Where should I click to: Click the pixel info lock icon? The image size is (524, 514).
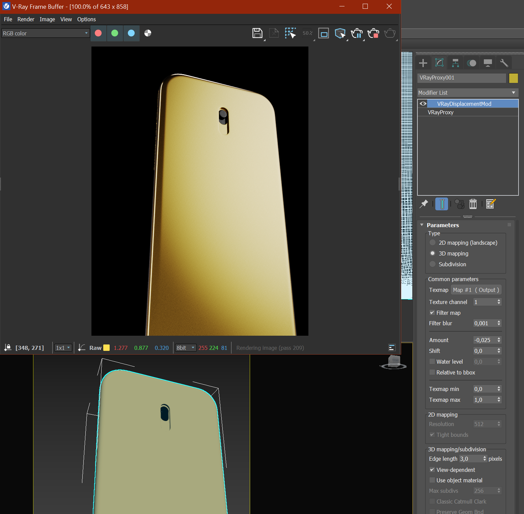8,347
